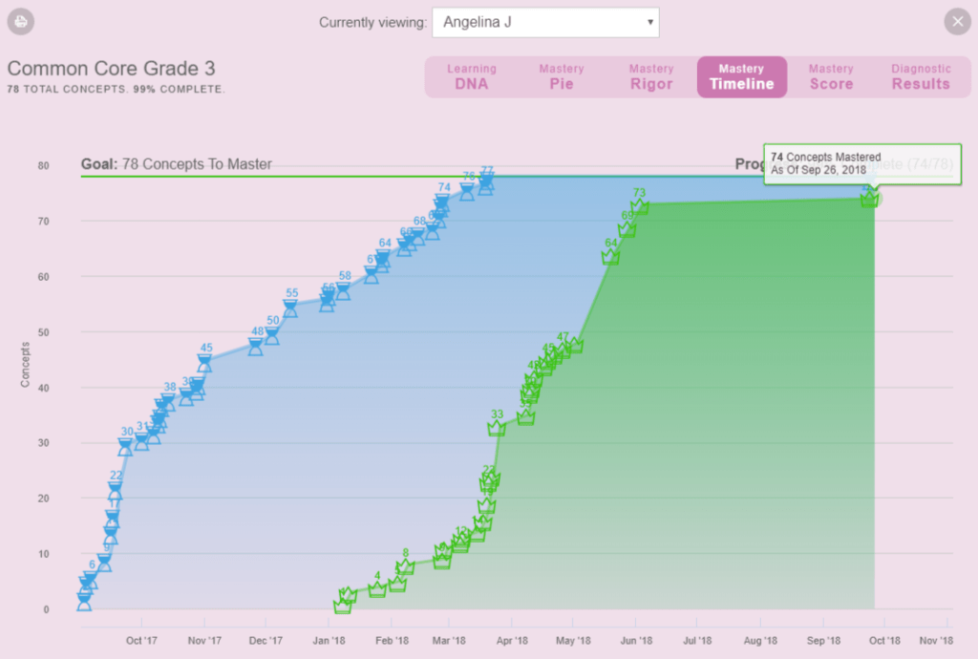
Task: Open the student selector dropdown showing Angelina J
Action: coord(544,22)
